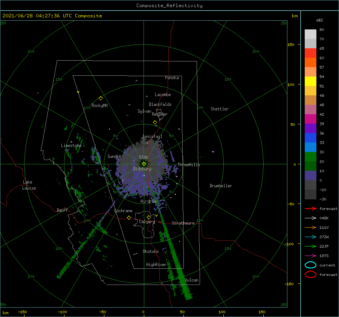Screen dimensions: 339x317
Task: Click the ThreeHills label
Action: (189, 165)
